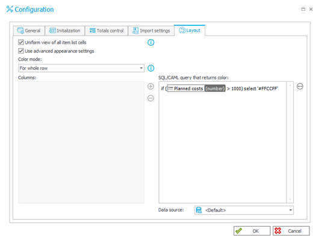Remove column with minus icon
Image resolution: width=319 pixels, height=240 pixels.
(x=150, y=98)
